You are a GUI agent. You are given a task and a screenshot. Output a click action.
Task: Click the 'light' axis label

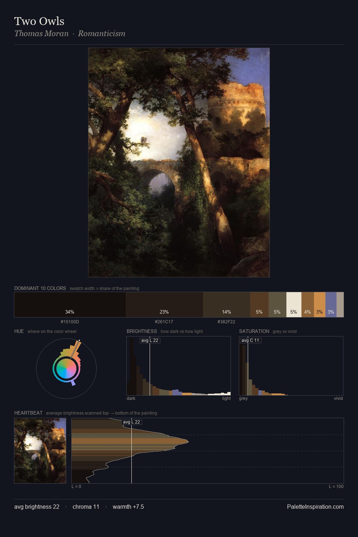(226, 398)
